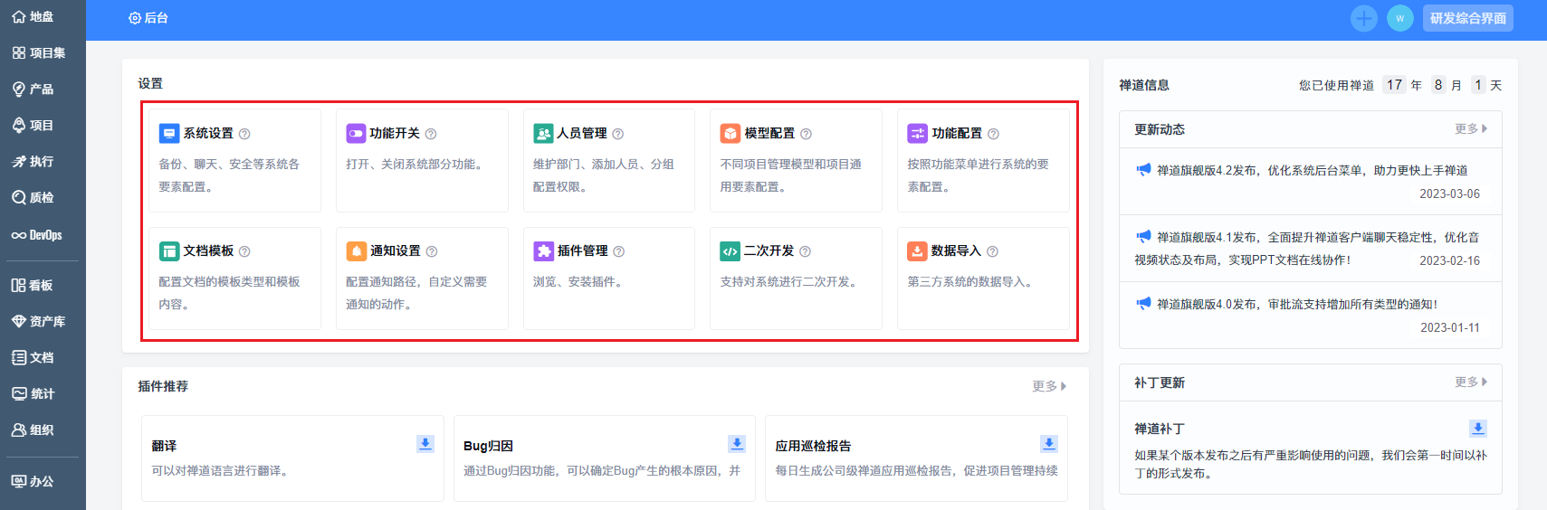
Task: Click the 2023-02-16 date text
Action: 1449,260
